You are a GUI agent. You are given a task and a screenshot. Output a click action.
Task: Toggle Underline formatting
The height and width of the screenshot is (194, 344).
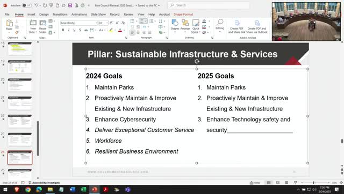point(74,30)
